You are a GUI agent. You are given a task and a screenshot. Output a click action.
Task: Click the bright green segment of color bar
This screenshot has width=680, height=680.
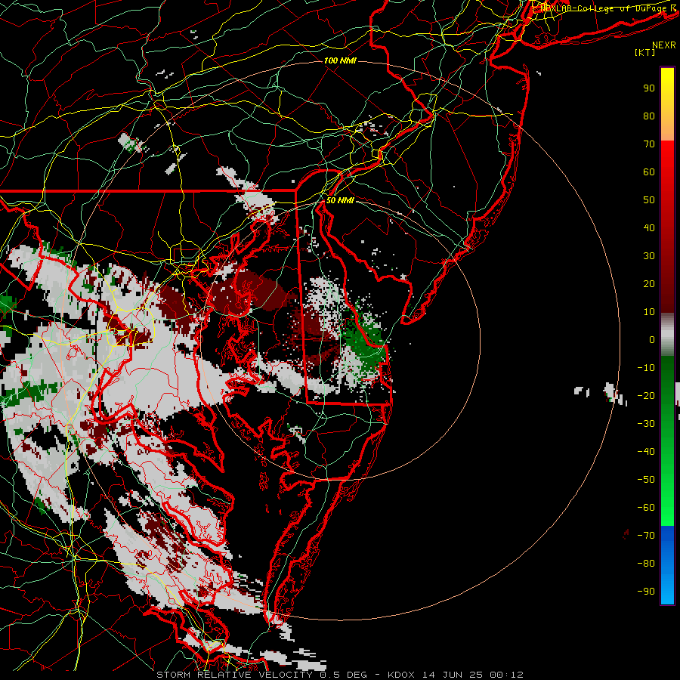(x=667, y=490)
